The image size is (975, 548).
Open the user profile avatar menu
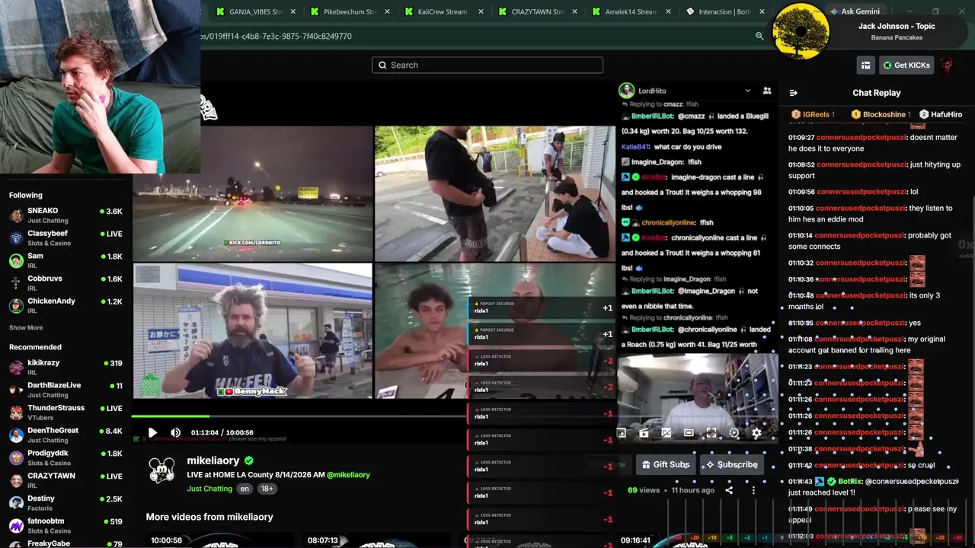coord(947,65)
